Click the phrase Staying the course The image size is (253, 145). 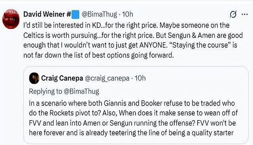click(201, 45)
